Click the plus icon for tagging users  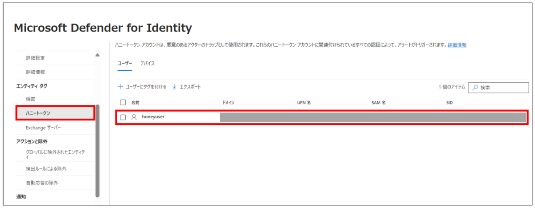pyautogui.click(x=120, y=87)
